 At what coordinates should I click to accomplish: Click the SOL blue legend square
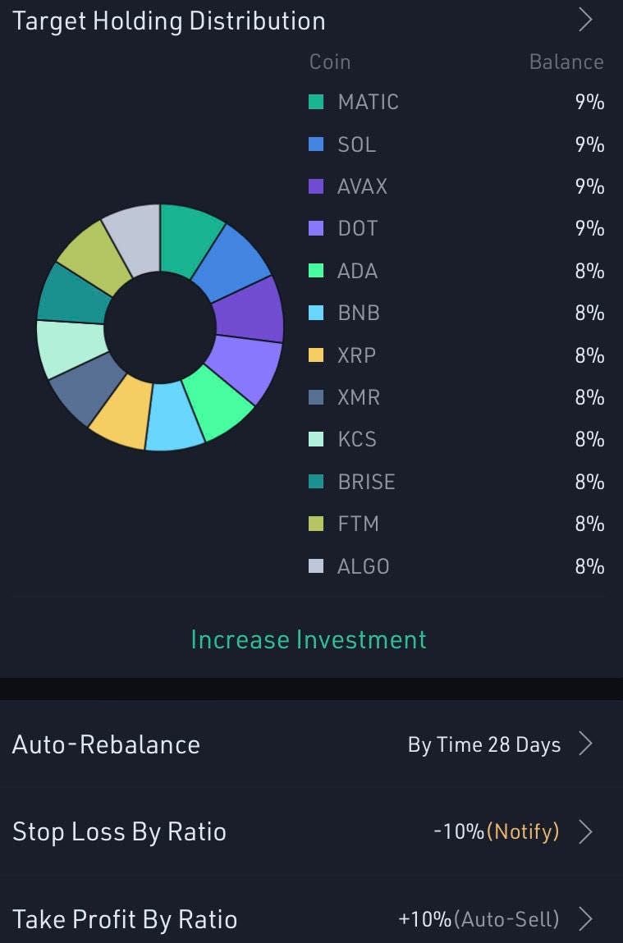[x=316, y=144]
